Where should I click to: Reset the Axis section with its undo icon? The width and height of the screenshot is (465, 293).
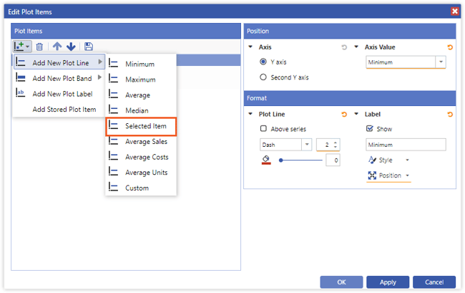pos(343,47)
